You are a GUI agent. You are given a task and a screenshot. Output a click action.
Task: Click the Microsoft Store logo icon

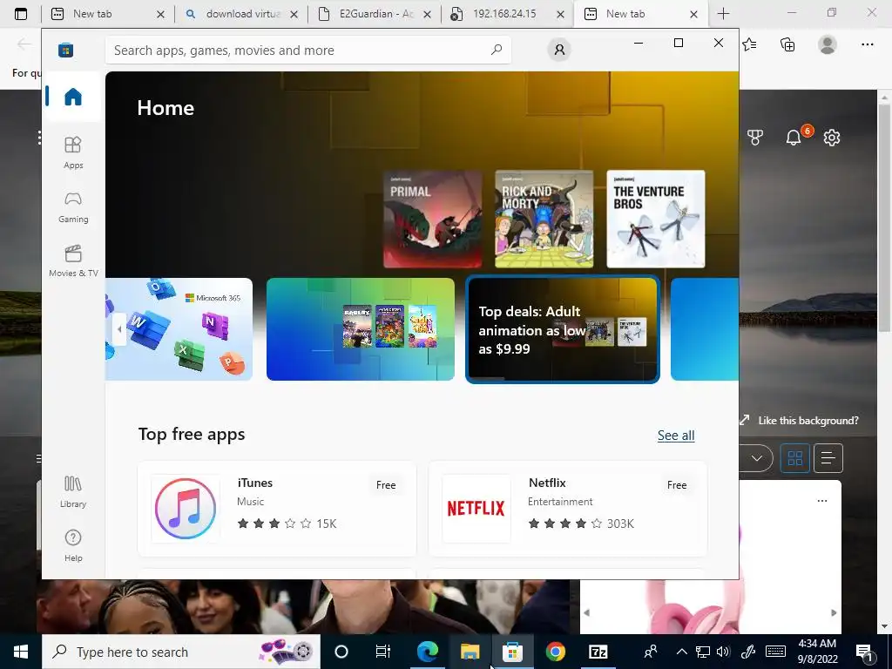(66, 51)
